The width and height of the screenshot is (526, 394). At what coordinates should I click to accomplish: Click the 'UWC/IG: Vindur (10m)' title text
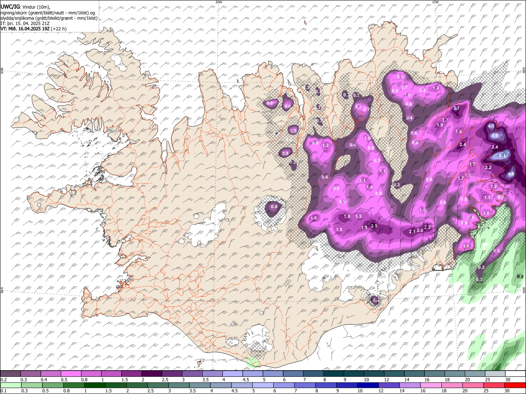tap(25, 7)
